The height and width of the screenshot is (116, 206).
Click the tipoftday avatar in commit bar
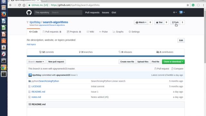click(30, 75)
